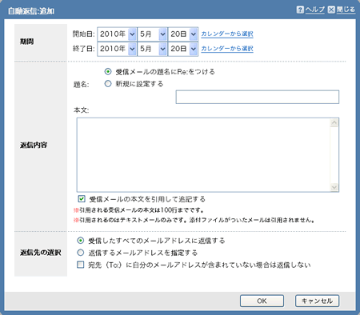The image size is (360, 315).
Task: Open the 終了日 month dropdown
Action: pyautogui.click(x=153, y=49)
